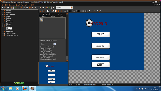Click the Snap X value field
This screenshot has height=91, width=161.
click(x=70, y=11)
